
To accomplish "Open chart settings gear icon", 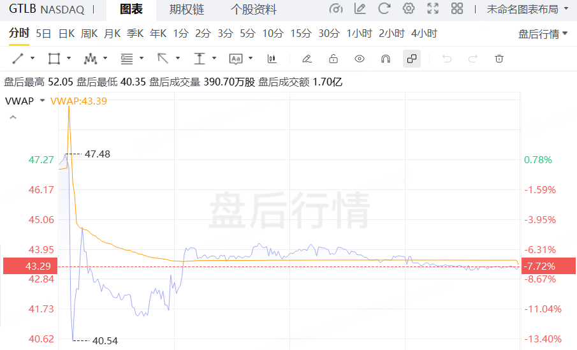I will point(409,9).
